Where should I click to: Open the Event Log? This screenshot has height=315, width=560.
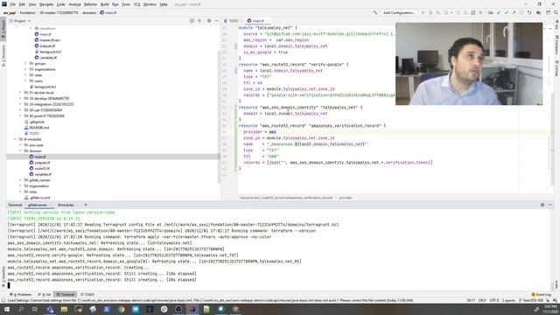542,295
